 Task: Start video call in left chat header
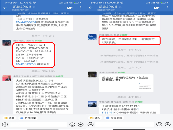[x=70, y=8]
